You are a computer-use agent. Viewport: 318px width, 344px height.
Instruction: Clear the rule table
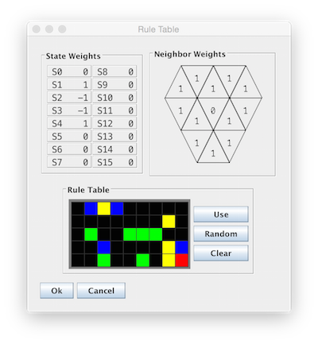pyautogui.click(x=221, y=253)
